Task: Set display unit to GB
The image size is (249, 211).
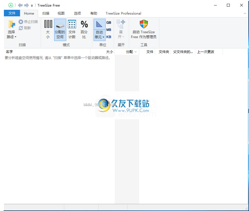Action: point(109,23)
